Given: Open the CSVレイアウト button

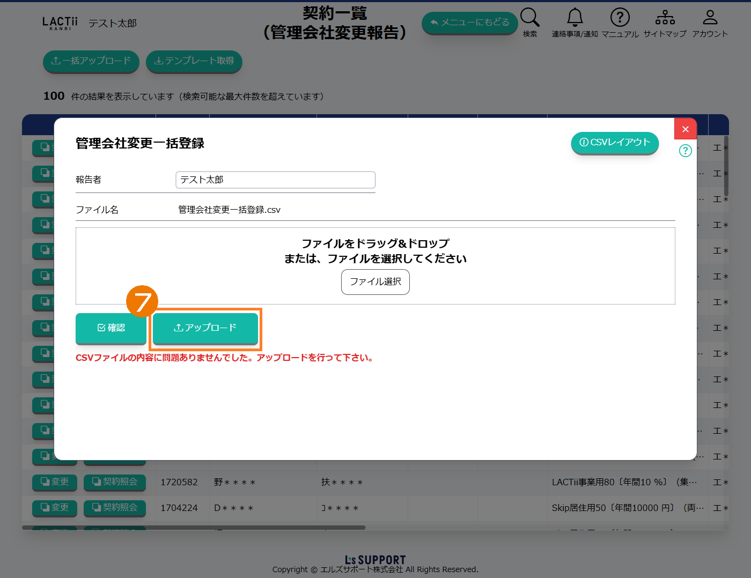Looking at the screenshot, I should pyautogui.click(x=614, y=143).
